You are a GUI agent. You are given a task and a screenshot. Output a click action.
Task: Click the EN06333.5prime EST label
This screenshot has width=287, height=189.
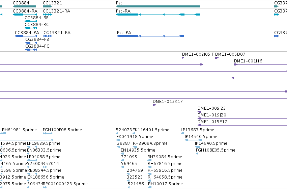44,150
